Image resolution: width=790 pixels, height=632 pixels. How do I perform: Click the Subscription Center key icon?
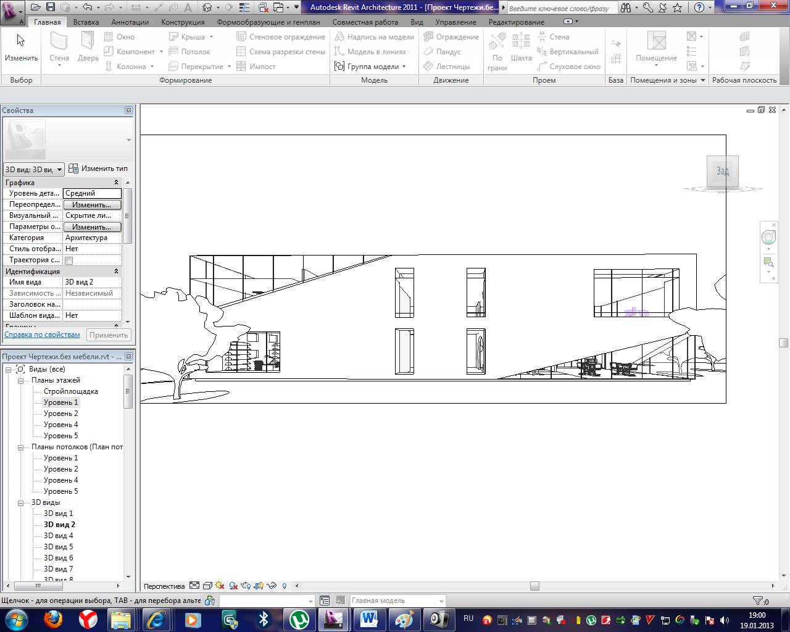point(647,7)
